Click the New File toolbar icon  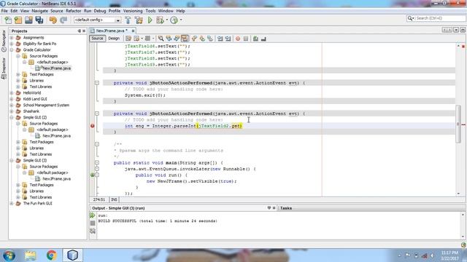pos(8,20)
